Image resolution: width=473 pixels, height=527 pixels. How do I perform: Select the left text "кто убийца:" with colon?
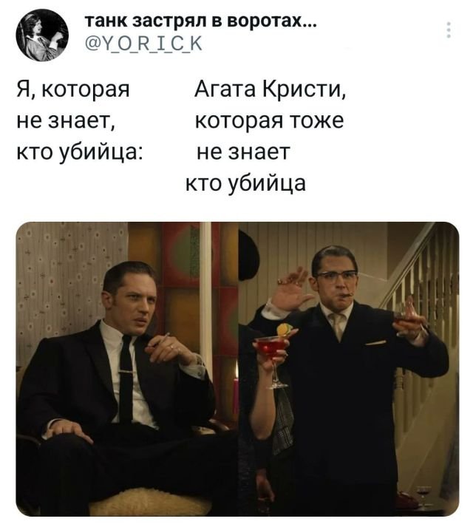[x=79, y=152]
